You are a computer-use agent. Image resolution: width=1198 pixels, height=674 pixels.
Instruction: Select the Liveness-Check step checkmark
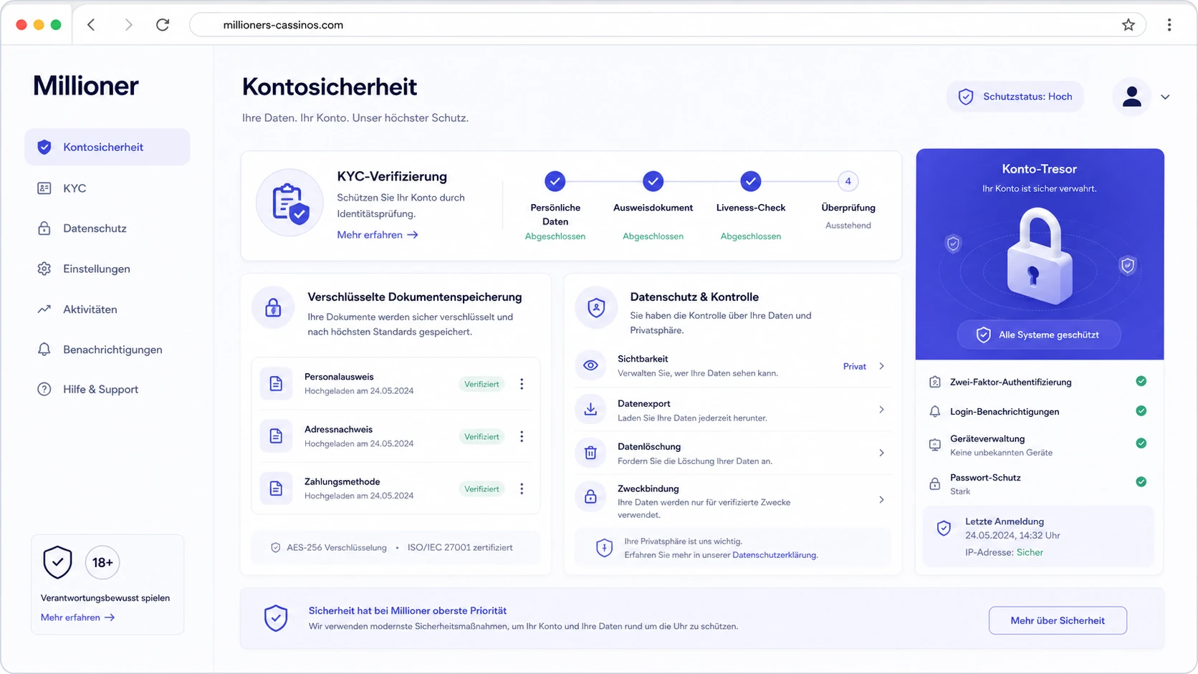750,181
